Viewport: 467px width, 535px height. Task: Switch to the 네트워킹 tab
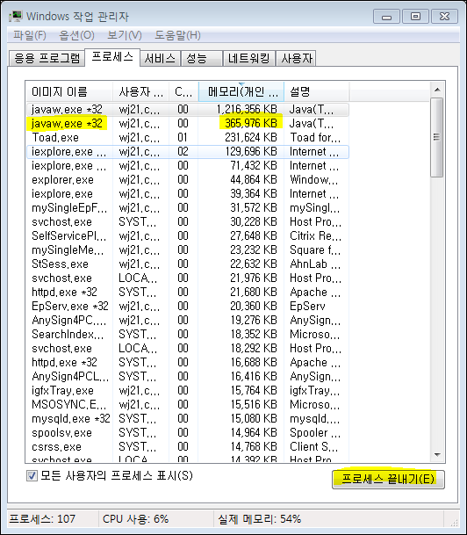pyautogui.click(x=248, y=58)
